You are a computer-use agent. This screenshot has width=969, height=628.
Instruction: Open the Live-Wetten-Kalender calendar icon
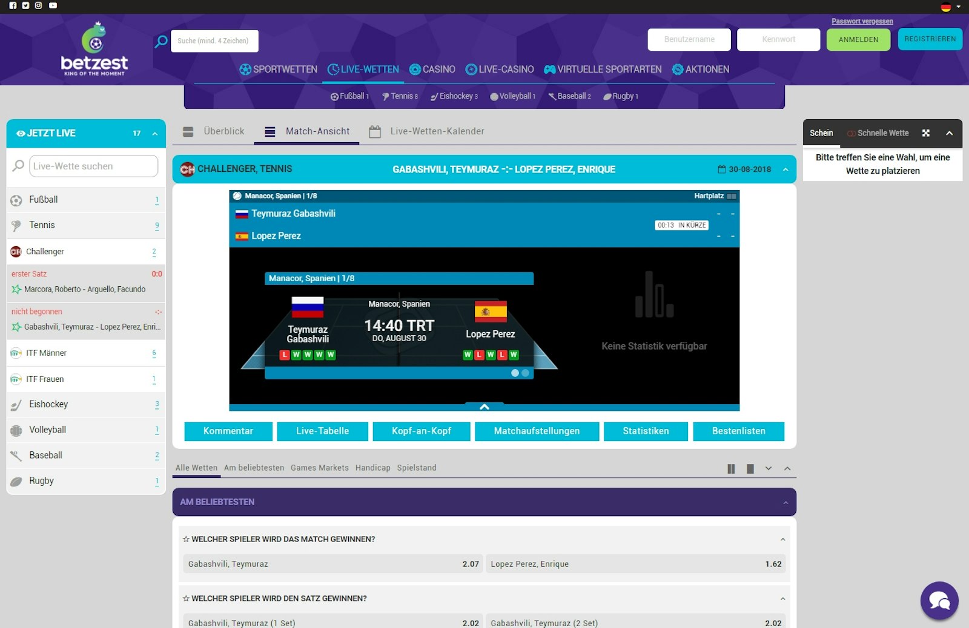pyautogui.click(x=375, y=131)
